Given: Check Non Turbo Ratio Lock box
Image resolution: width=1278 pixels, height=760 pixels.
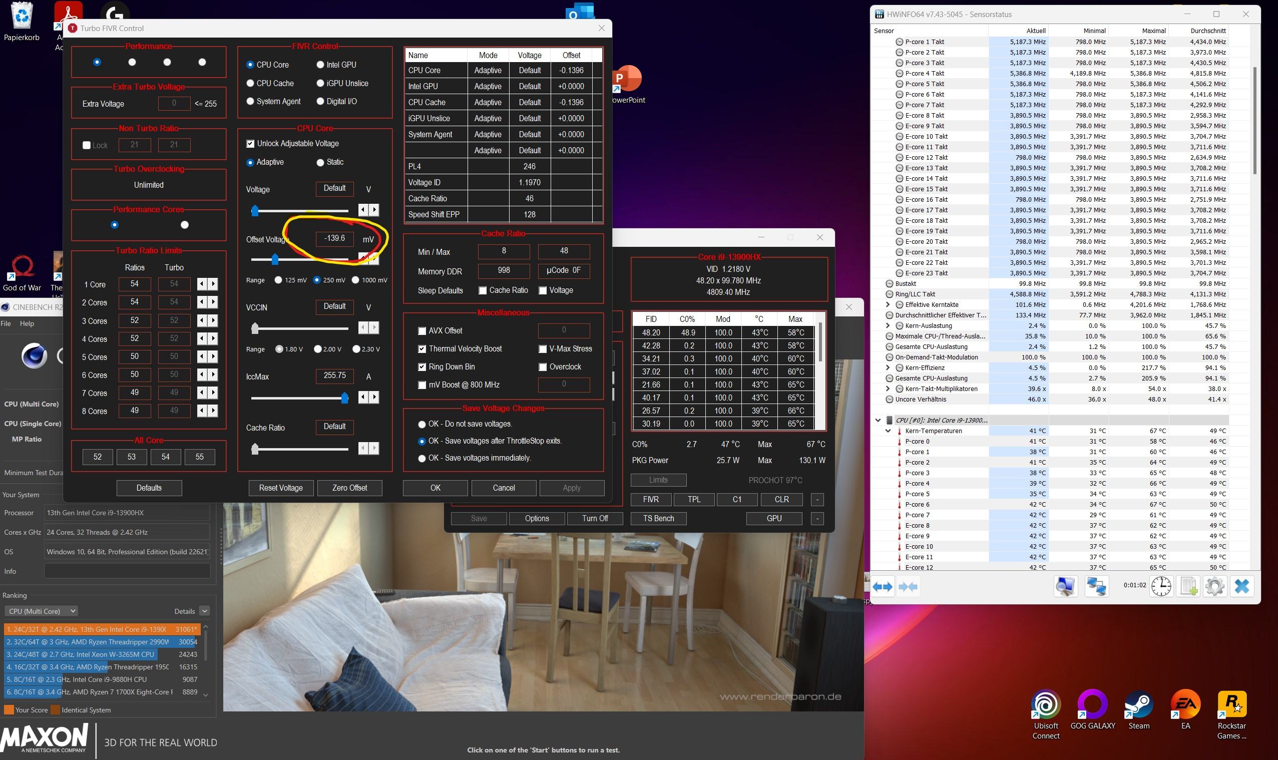Looking at the screenshot, I should pos(87,146).
